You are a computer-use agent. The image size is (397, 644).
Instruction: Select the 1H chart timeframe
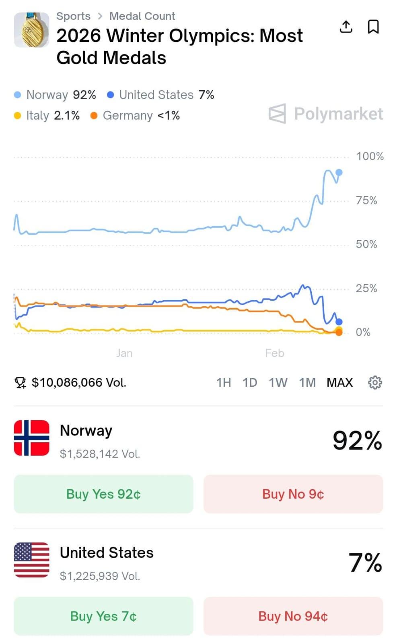click(x=224, y=382)
